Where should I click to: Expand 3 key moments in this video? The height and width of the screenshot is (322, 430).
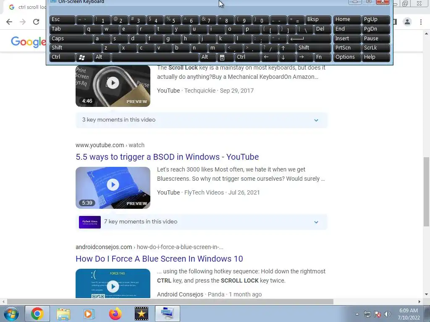pos(202,120)
